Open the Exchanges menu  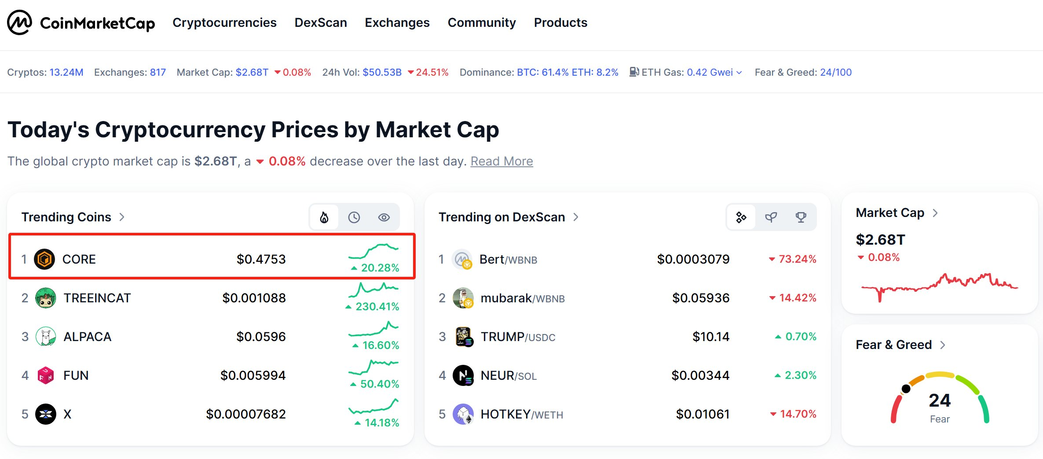pos(397,22)
